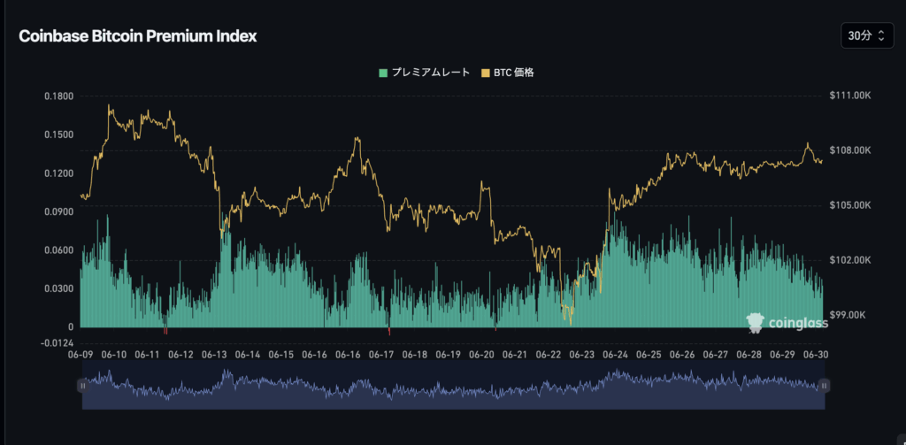This screenshot has height=445, width=906.
Task: Click the $102.00K right axis value
Action: tap(850, 260)
